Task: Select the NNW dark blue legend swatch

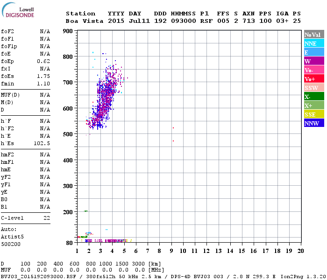Action: (x=314, y=123)
